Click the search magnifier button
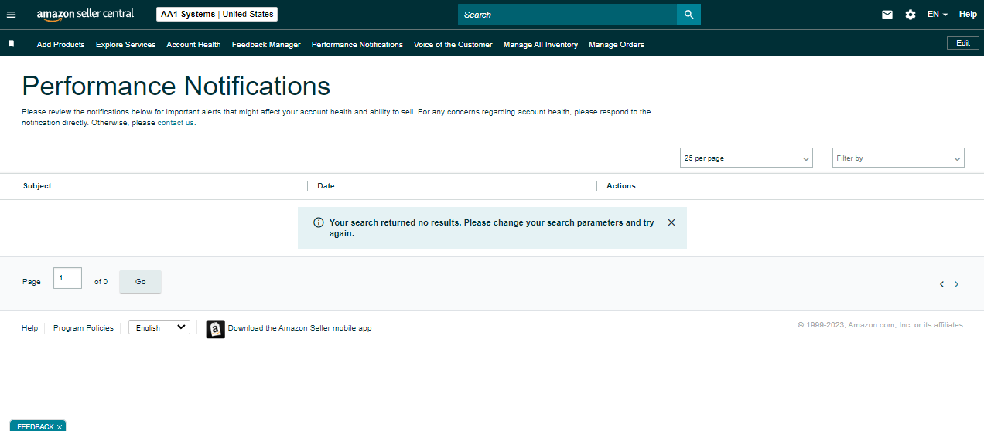 [x=688, y=15]
